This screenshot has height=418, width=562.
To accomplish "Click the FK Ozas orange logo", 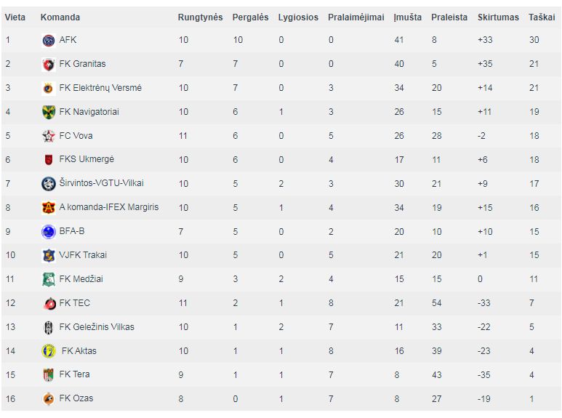I will (x=49, y=399).
